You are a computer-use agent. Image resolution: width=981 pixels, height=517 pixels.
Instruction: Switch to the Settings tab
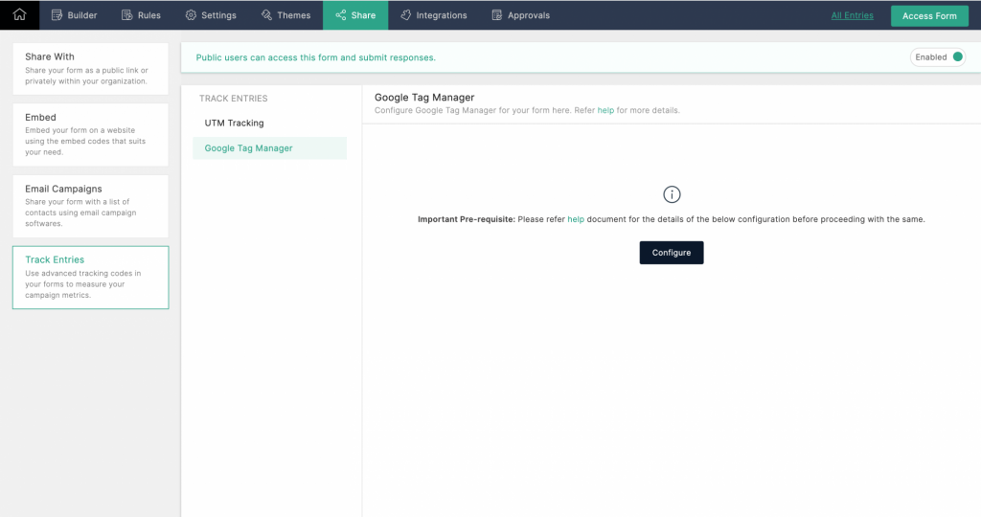(x=211, y=15)
